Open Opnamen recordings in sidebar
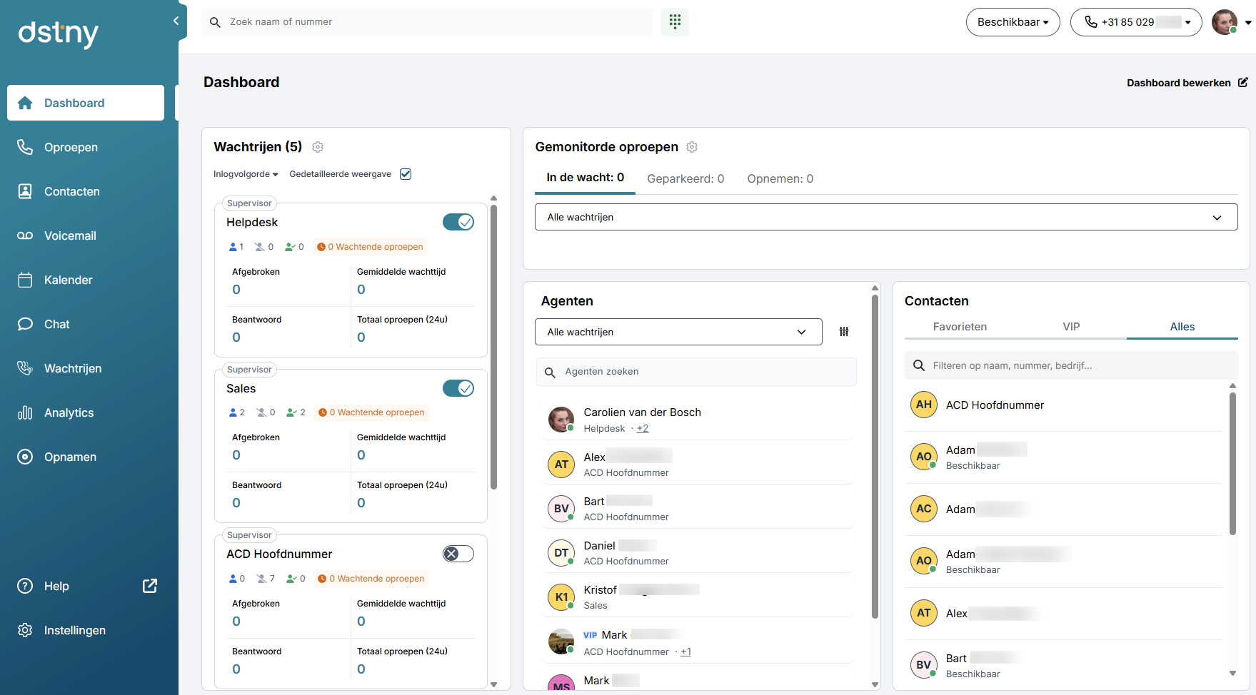Viewport: 1256px width, 695px height. (70, 457)
